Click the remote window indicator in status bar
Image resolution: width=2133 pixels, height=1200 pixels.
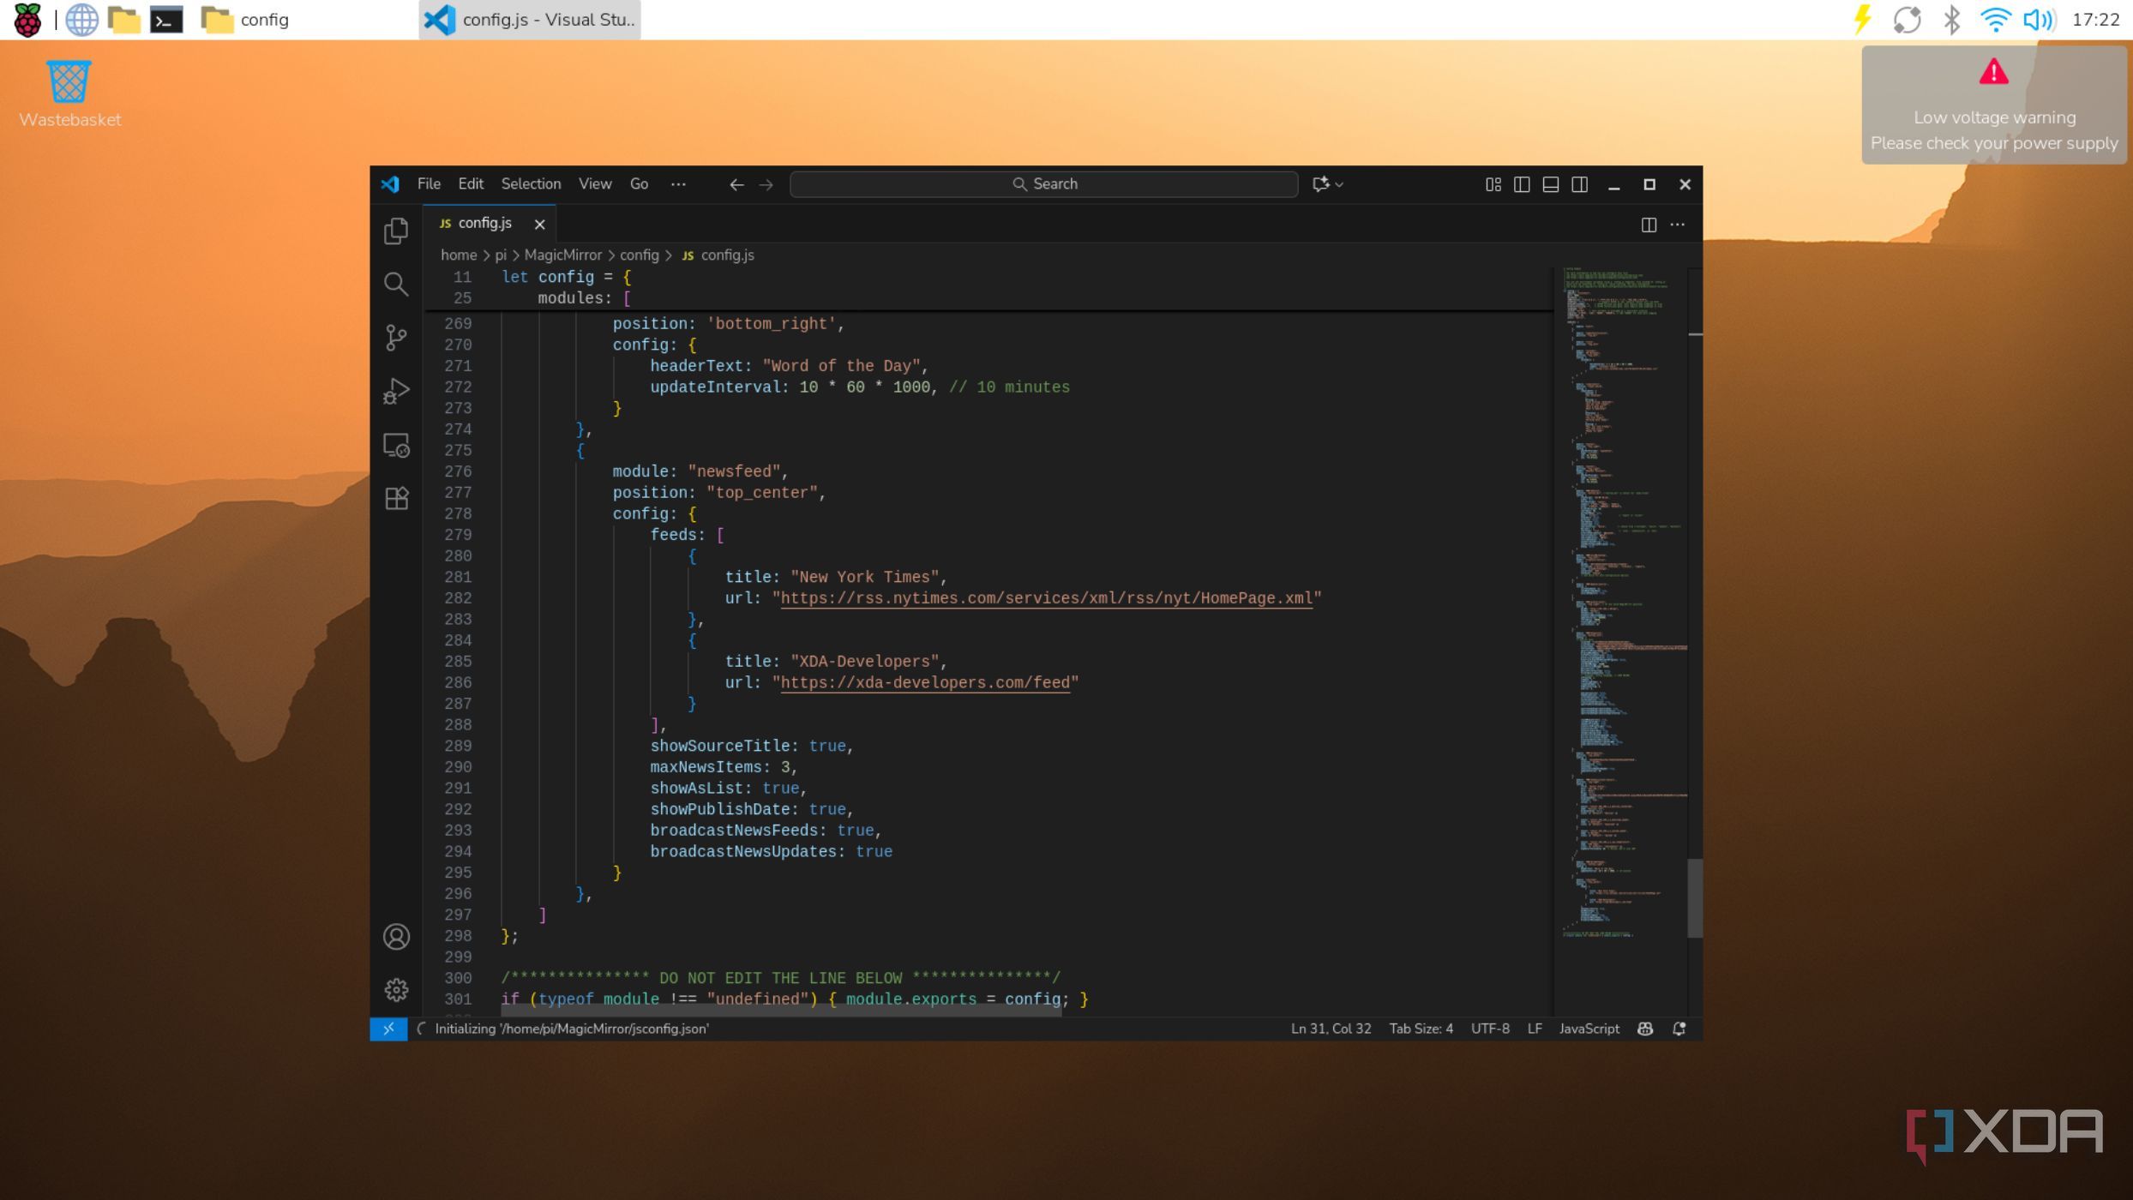click(x=388, y=1029)
